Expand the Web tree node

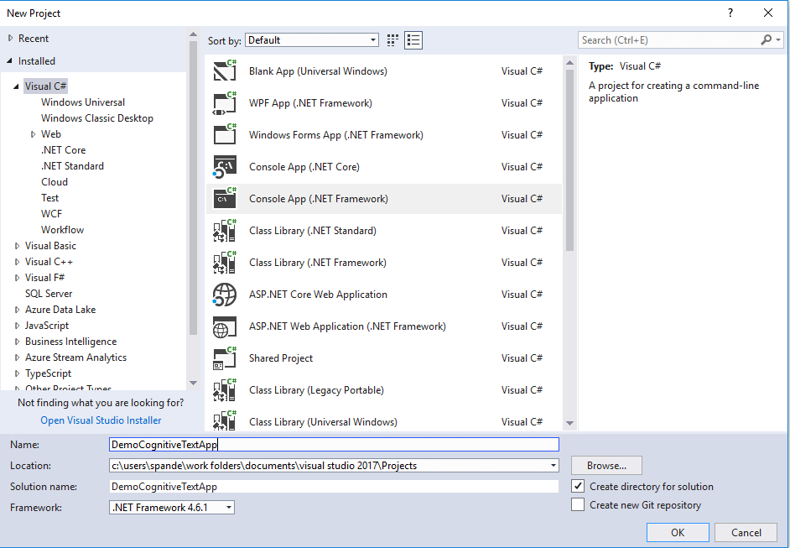pos(33,134)
